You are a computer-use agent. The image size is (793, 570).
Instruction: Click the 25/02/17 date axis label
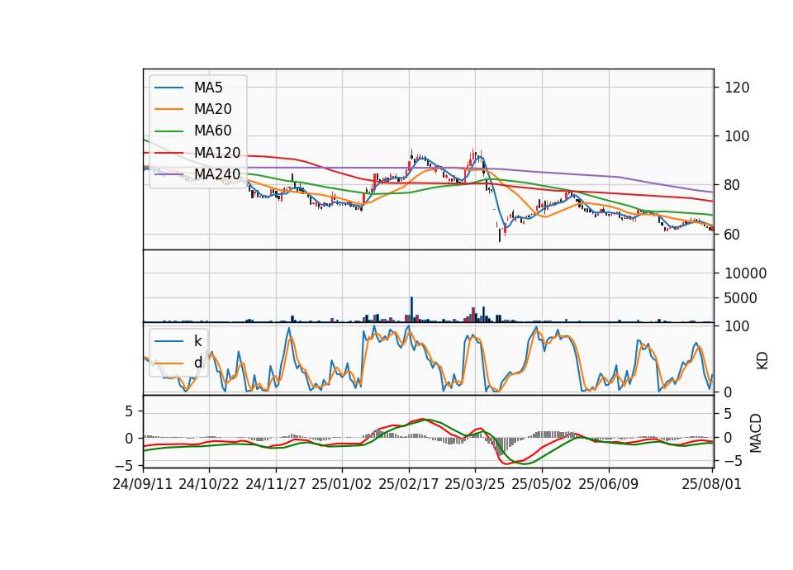(409, 484)
